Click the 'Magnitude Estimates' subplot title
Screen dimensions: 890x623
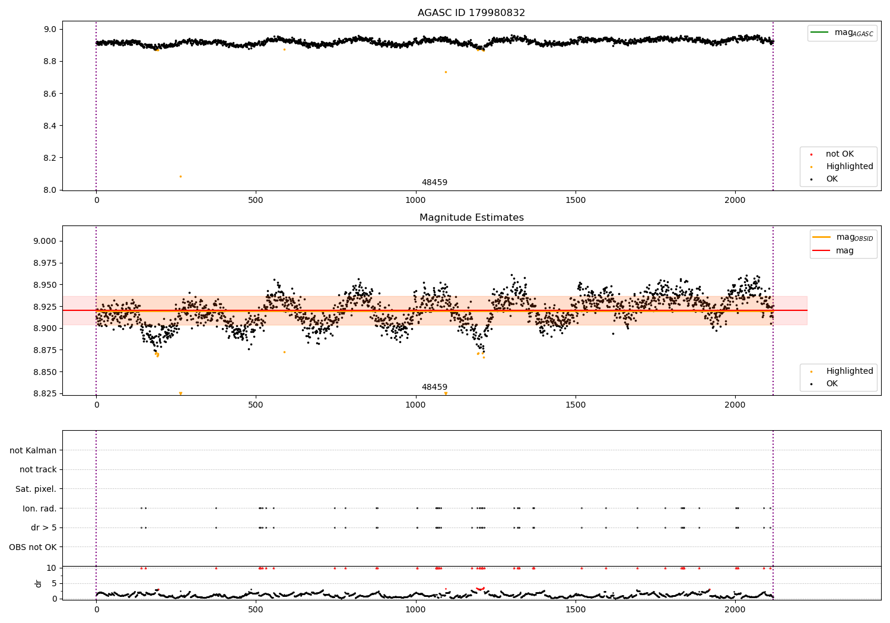click(471, 218)
